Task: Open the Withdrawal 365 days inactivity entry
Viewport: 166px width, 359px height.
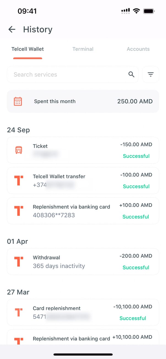Action: point(83,262)
